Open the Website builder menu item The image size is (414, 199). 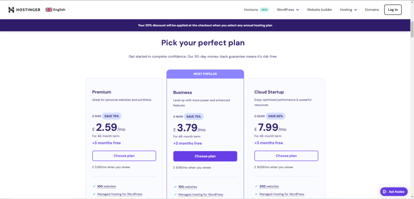click(x=319, y=10)
